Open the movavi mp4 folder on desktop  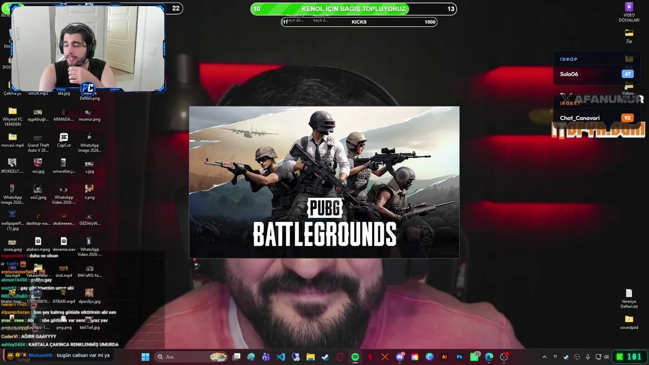tap(13, 140)
